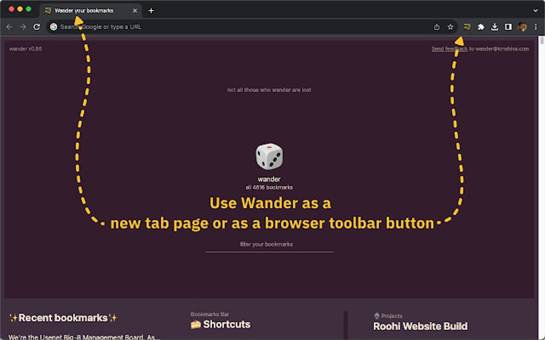Open the Chrome extensions puzzle icon

click(480, 27)
